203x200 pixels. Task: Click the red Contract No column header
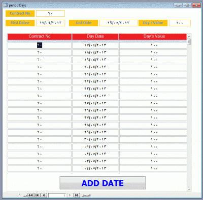pos(40,36)
